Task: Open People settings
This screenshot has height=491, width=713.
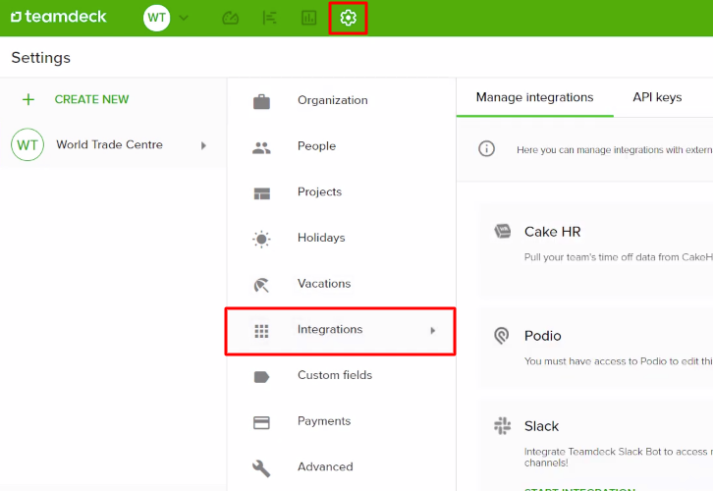Action: click(x=317, y=146)
